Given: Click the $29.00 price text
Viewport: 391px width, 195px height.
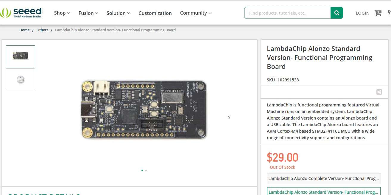Looking at the screenshot, I should (282, 157).
